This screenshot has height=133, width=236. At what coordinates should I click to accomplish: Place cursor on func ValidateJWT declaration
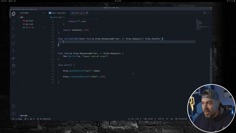pyautogui.click(x=110, y=39)
